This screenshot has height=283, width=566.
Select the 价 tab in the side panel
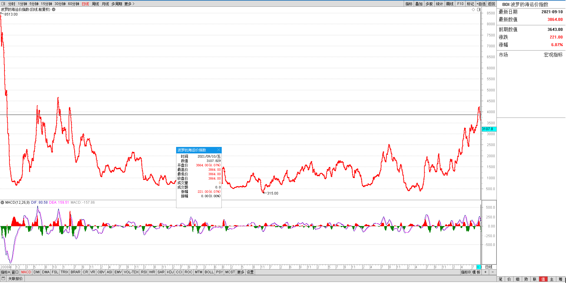point(509,279)
